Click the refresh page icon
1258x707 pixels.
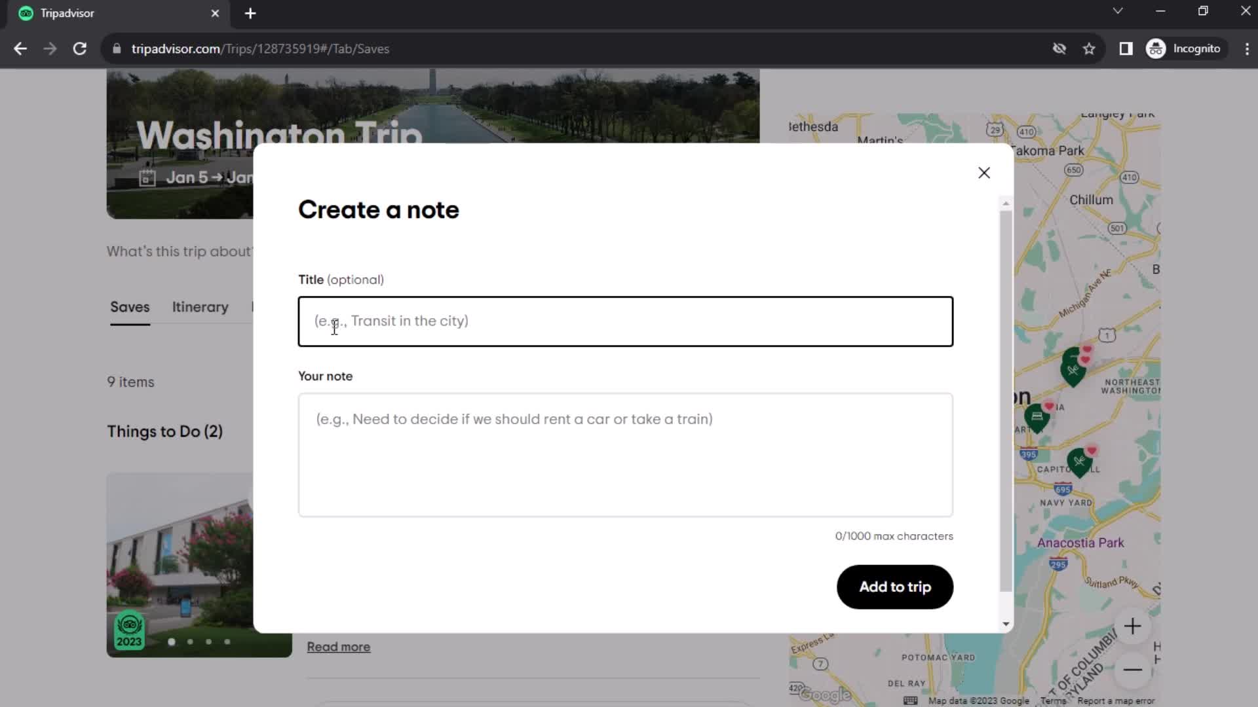pos(79,49)
